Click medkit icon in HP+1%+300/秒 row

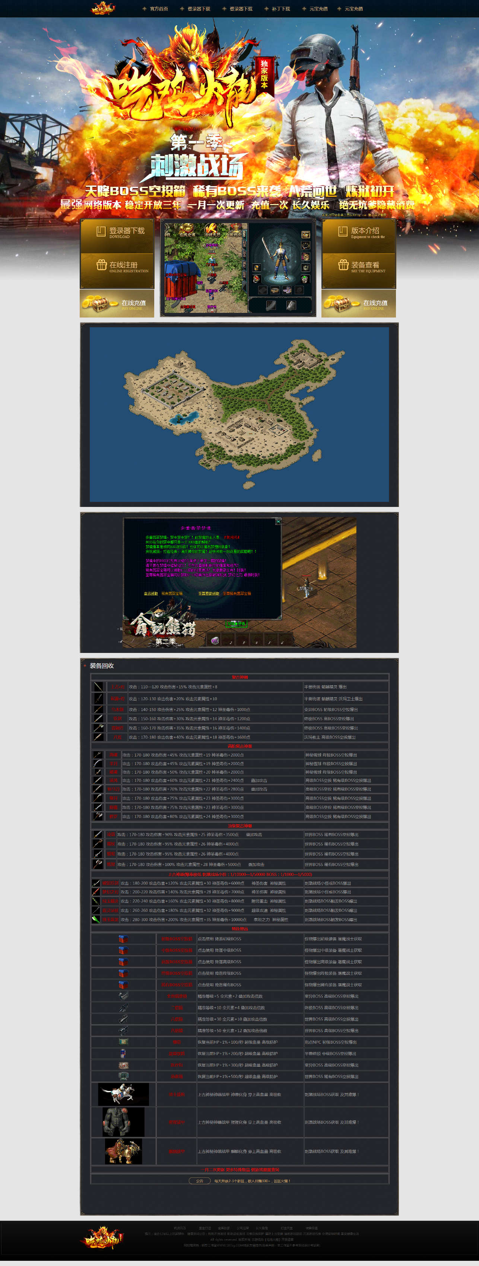[x=123, y=1065]
